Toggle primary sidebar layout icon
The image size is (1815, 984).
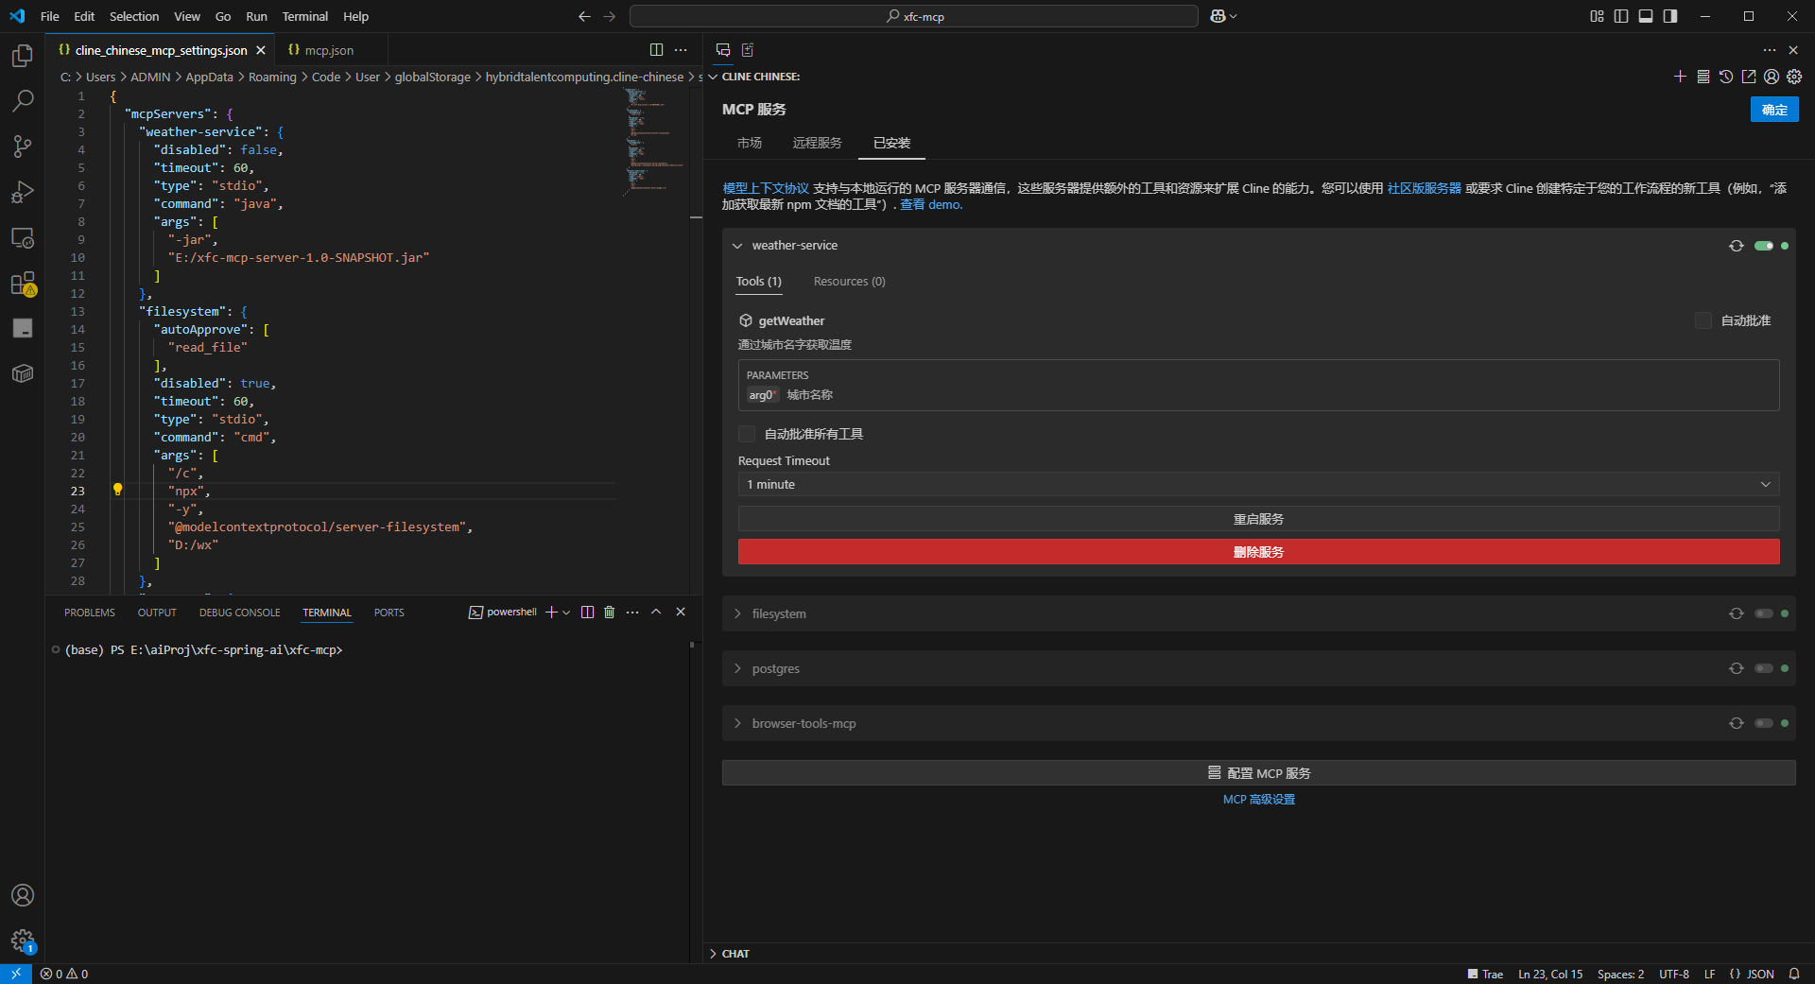[x=1621, y=16]
